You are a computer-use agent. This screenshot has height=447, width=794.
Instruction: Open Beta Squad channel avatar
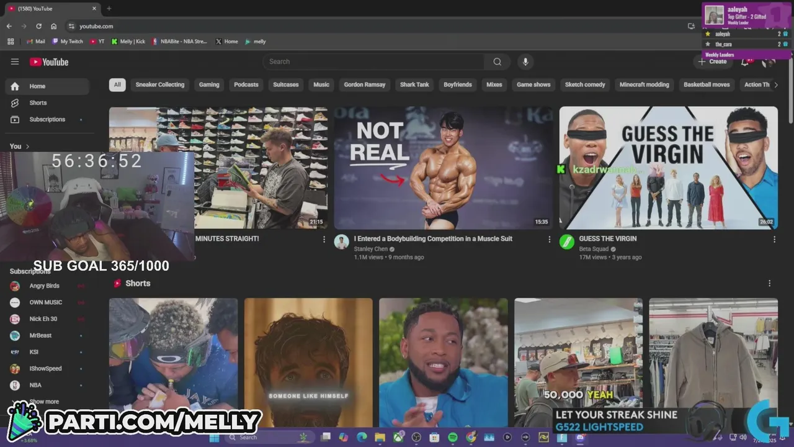(566, 242)
